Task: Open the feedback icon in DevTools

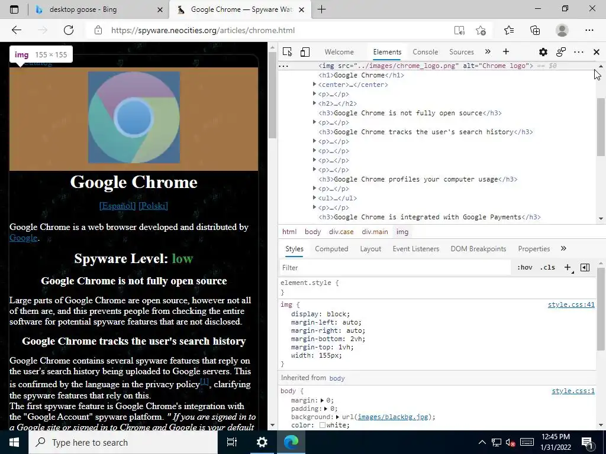Action: (x=561, y=52)
